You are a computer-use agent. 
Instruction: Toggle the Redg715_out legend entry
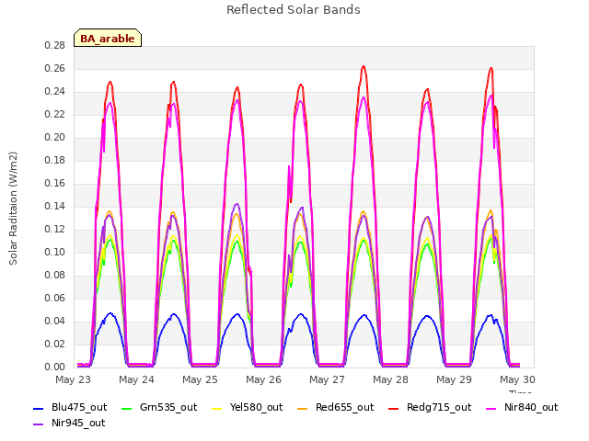[430, 407]
